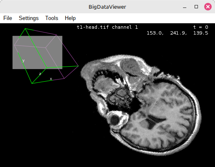Open the Tools menu

pyautogui.click(x=52, y=18)
